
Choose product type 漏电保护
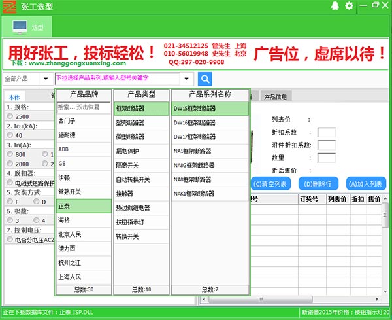(x=142, y=151)
